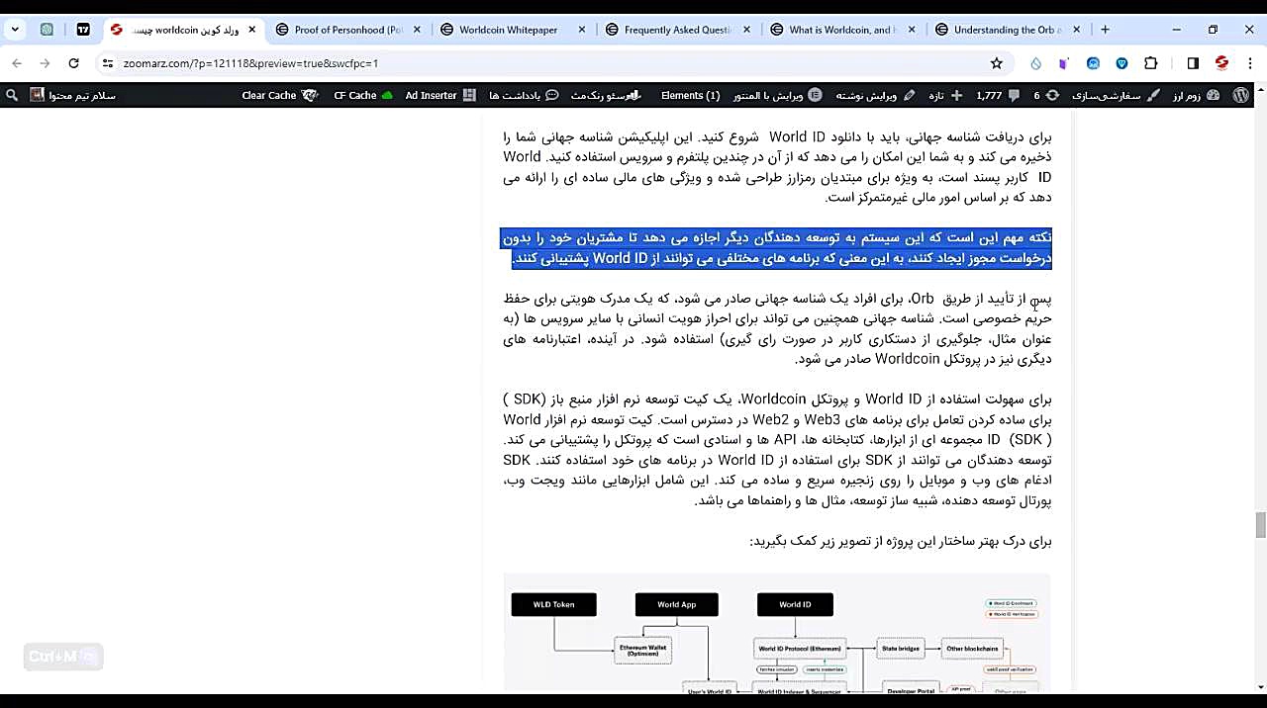Image resolution: width=1267 pixels, height=708 pixels.
Task: Click the admin bar search magnifier icon
Action: 12,96
